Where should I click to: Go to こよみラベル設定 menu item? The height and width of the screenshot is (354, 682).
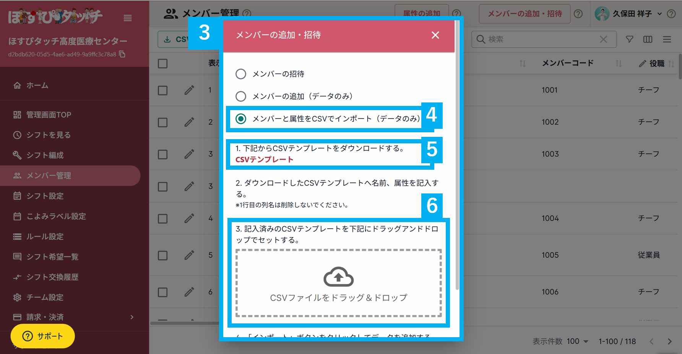[17, 216]
